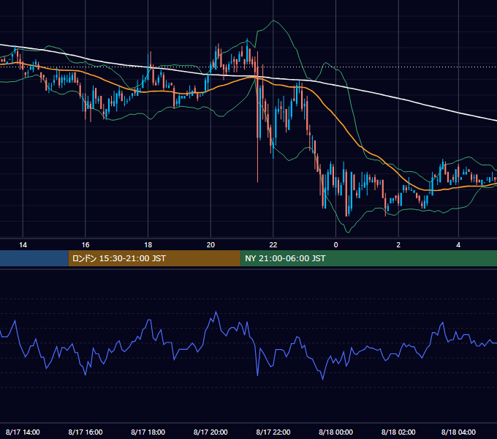Click the blue session bar before London
The image size is (497, 439).
pyautogui.click(x=34, y=258)
